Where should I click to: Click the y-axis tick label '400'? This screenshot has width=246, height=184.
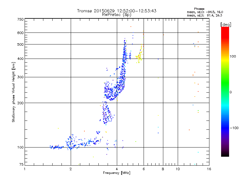pyautogui.click(x=21, y=59)
